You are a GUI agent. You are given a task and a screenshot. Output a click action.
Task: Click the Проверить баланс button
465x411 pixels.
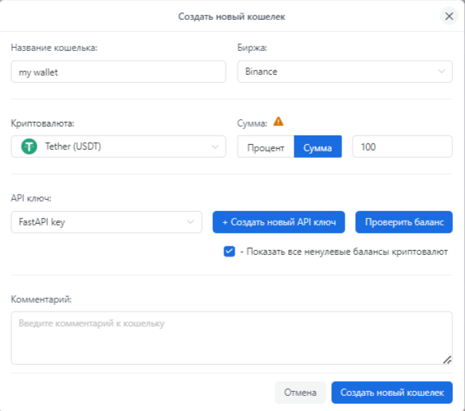tap(404, 222)
